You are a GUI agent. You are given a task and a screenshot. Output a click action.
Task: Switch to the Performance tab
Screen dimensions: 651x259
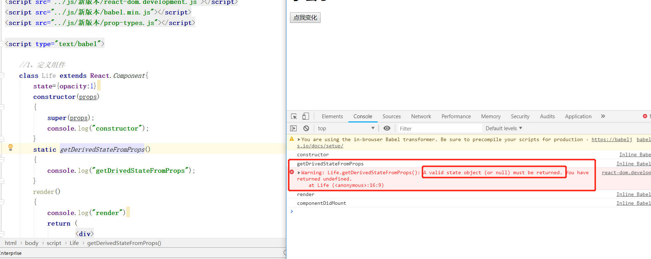(x=456, y=116)
